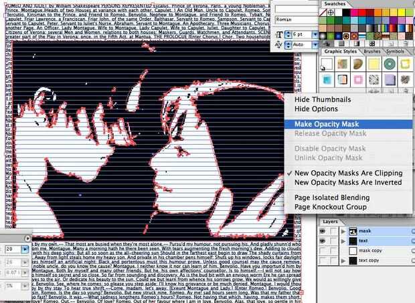415x303 pixels.
Task: Show the mask copy layer
Action: (x=323, y=251)
